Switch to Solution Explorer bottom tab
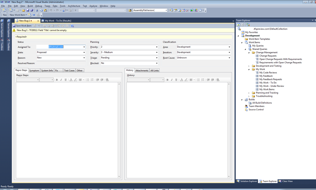Image resolution: width=316 pixels, height=190 pixels. (247, 181)
